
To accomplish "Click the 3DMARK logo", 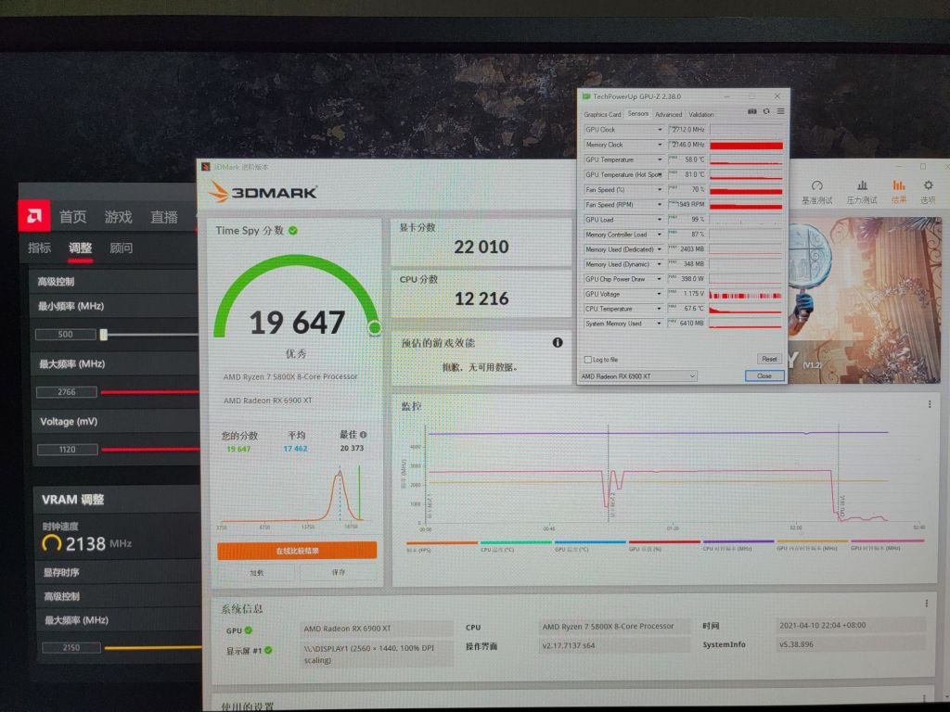I will 263,192.
